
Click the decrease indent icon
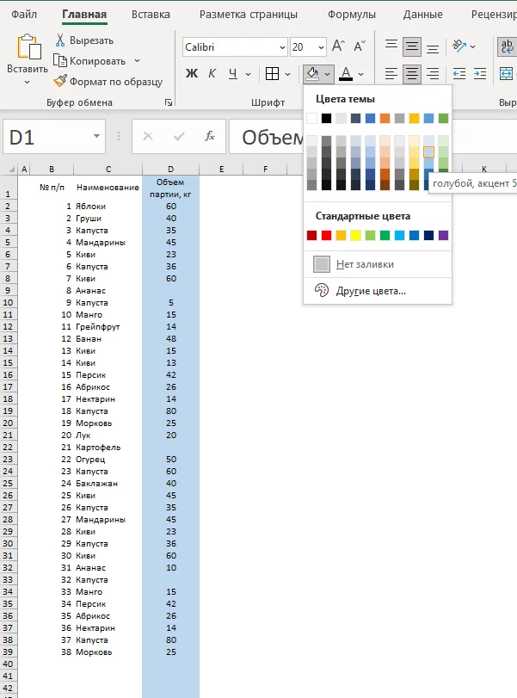point(459,73)
